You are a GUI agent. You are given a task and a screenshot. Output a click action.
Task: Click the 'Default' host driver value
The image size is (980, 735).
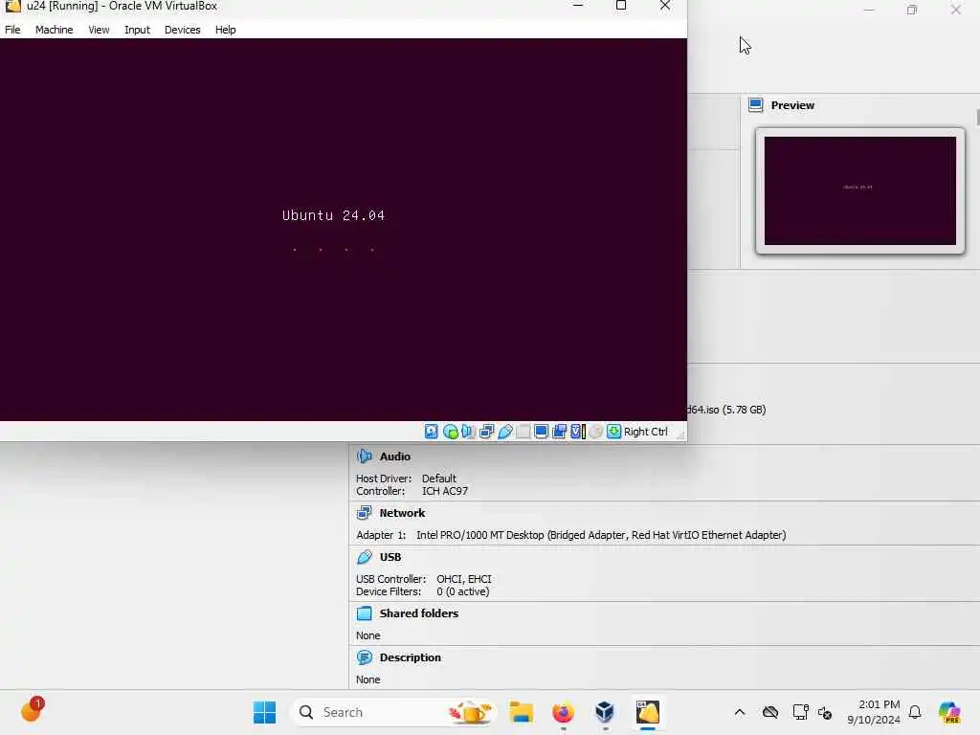click(x=438, y=479)
